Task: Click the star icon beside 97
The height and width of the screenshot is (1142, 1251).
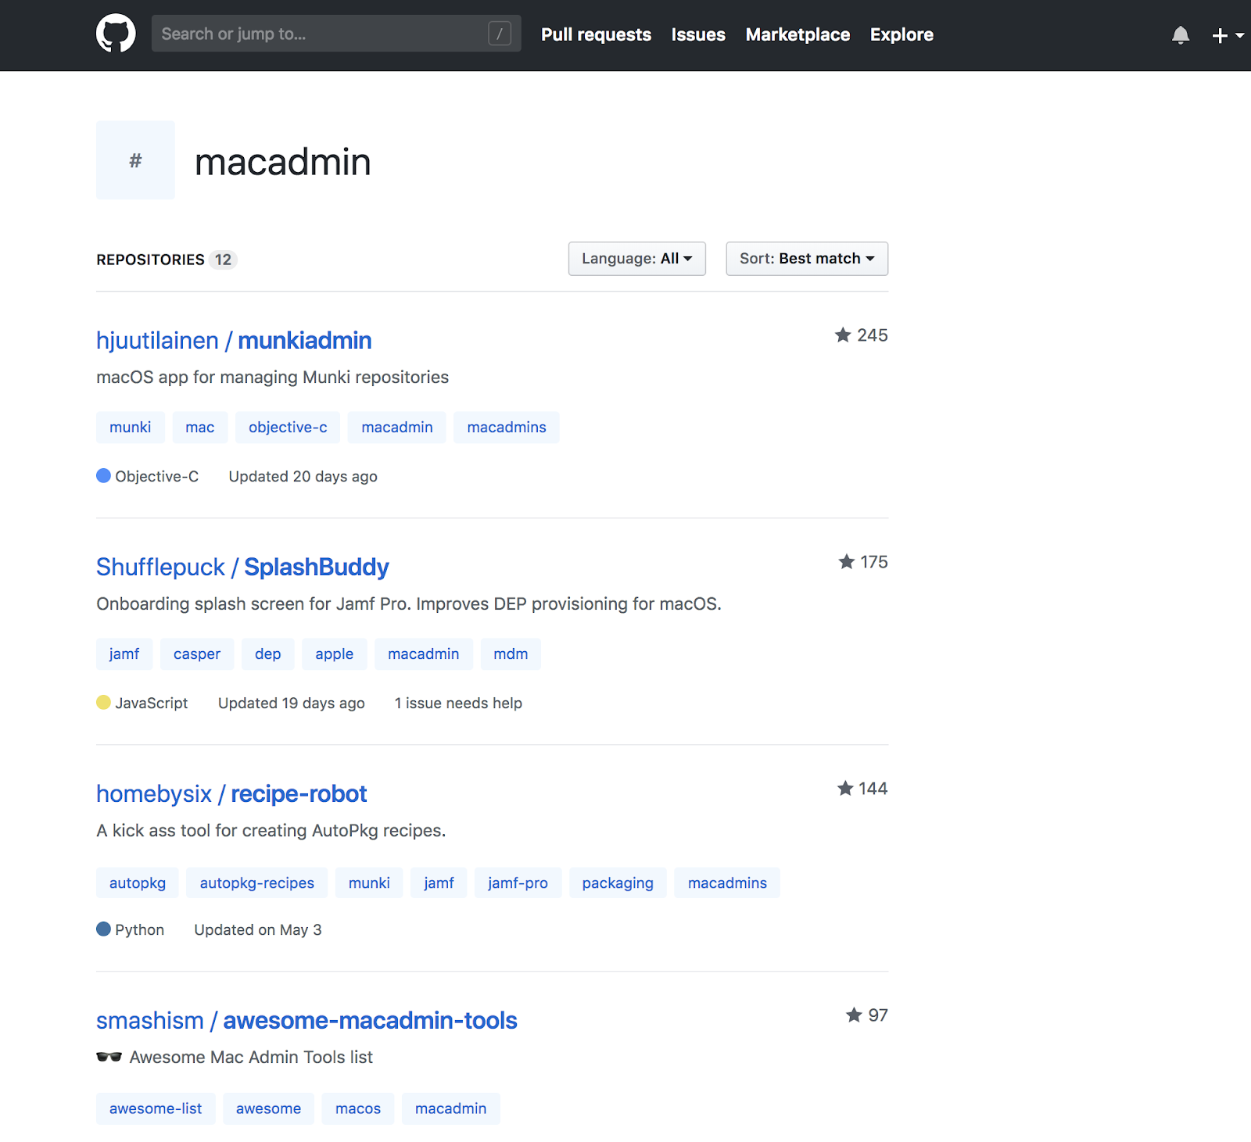Action: [854, 1015]
